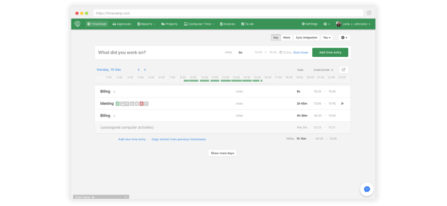447x206 pixels.
Task: Toggle billable dollar sign on first Billing entry
Action: click(x=114, y=92)
